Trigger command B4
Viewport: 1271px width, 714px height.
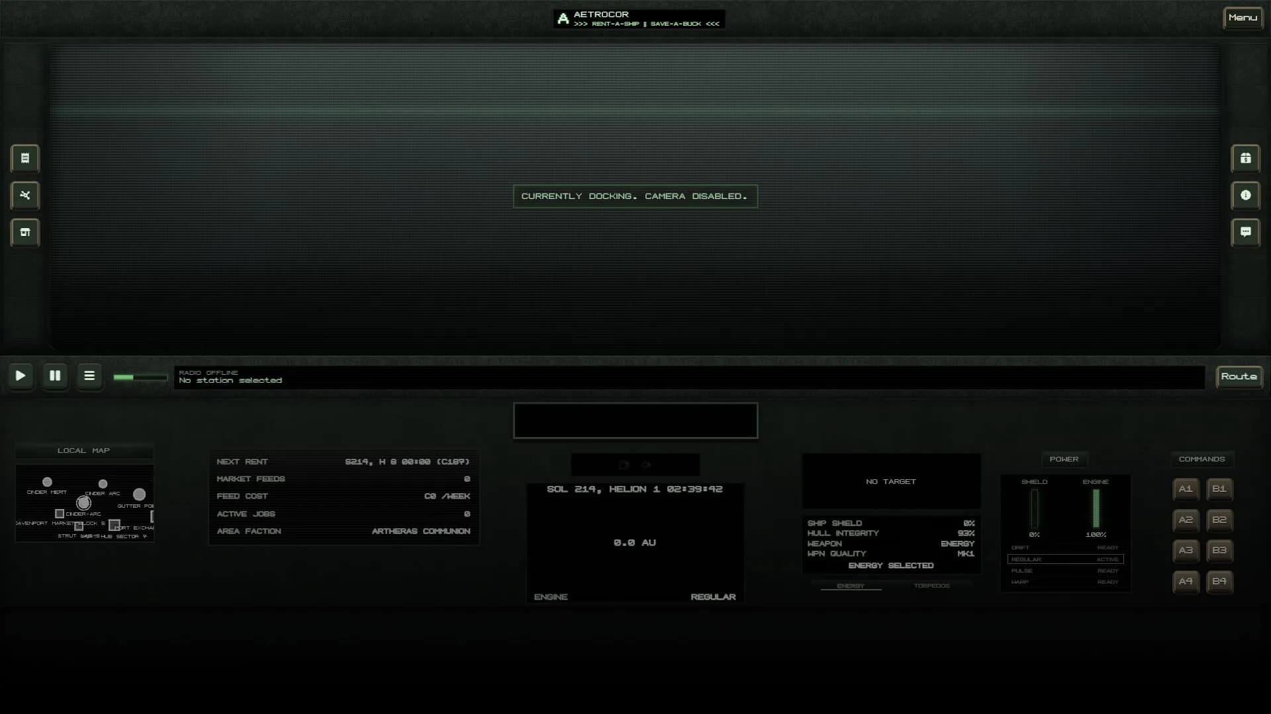[1219, 582]
